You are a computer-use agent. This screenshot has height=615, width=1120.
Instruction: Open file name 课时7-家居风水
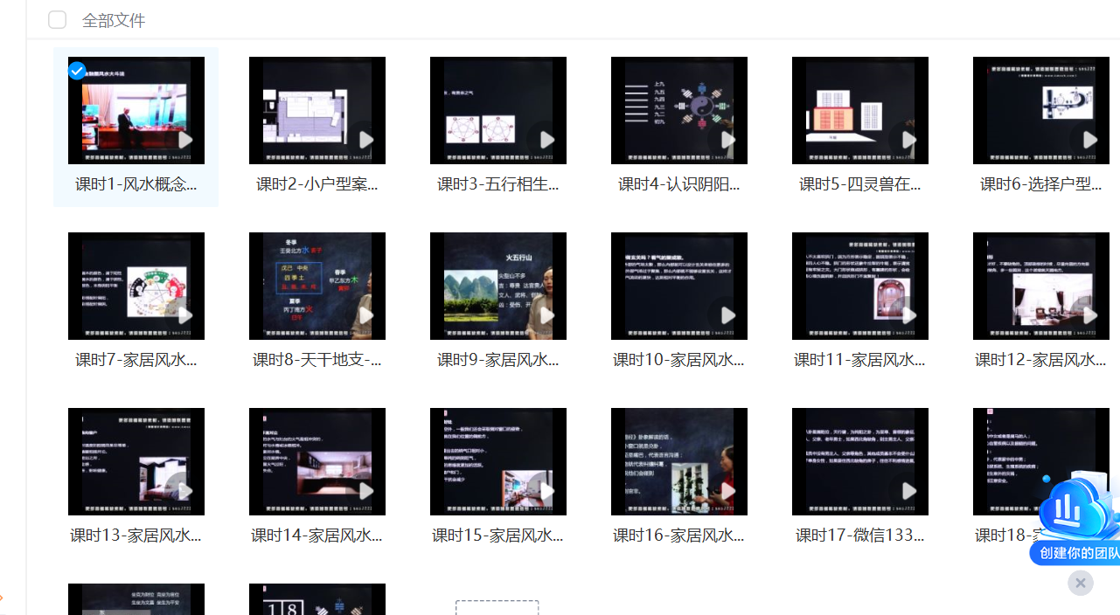point(136,360)
